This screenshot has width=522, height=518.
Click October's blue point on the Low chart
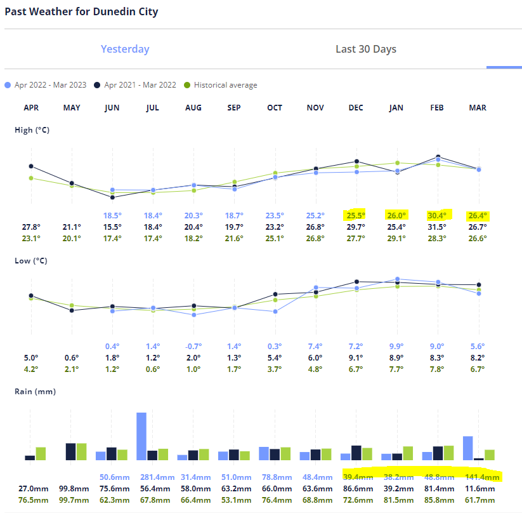point(275,312)
